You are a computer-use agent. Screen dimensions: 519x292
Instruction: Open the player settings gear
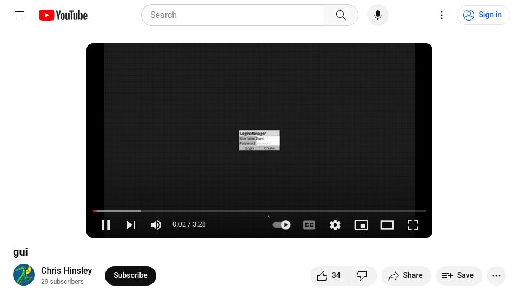(335, 225)
